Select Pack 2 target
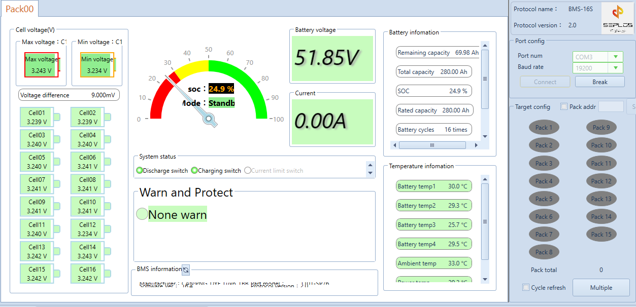Image resolution: width=636 pixels, height=307 pixels. pos(544,145)
